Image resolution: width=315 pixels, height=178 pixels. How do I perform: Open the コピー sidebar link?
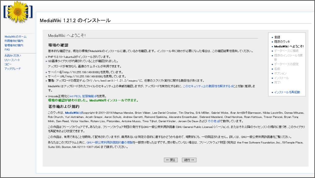click(8, 64)
